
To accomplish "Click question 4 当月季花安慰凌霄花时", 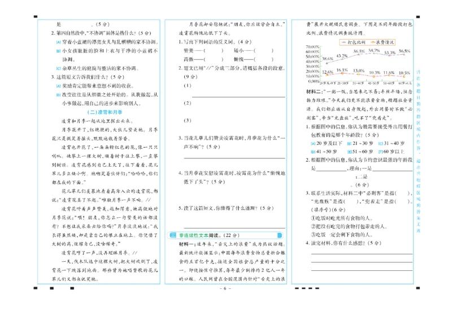I will coord(232,178).
